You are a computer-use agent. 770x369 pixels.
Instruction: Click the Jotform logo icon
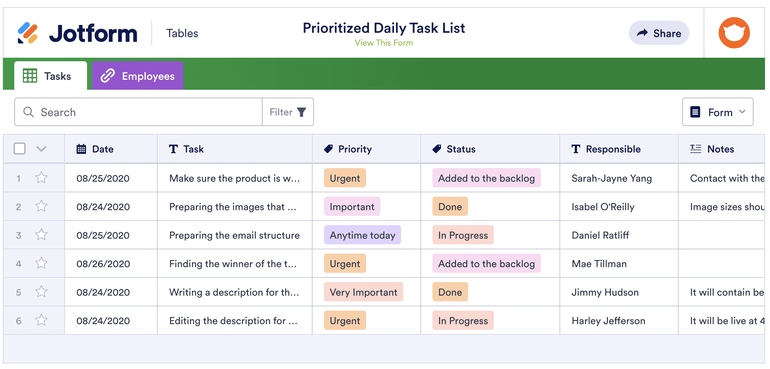[x=27, y=33]
